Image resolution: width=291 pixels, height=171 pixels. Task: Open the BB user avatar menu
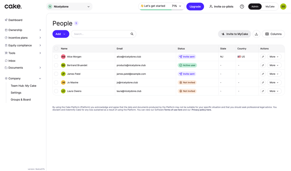point(283,7)
